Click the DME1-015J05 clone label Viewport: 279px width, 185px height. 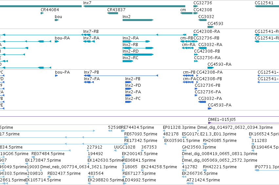[x=222, y=120]
